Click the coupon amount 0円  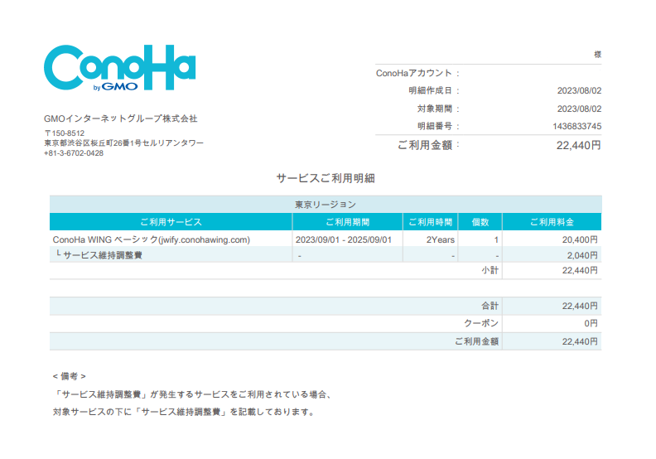[591, 323]
